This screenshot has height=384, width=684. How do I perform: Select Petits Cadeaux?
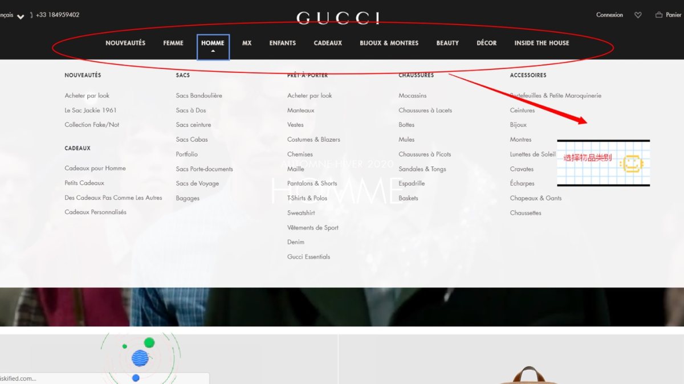point(84,183)
